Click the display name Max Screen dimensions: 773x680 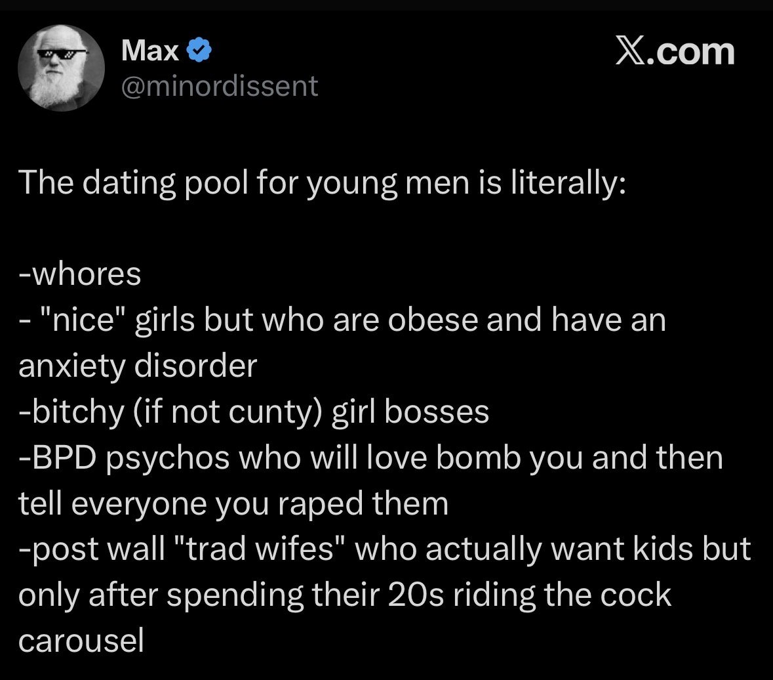tap(150, 51)
